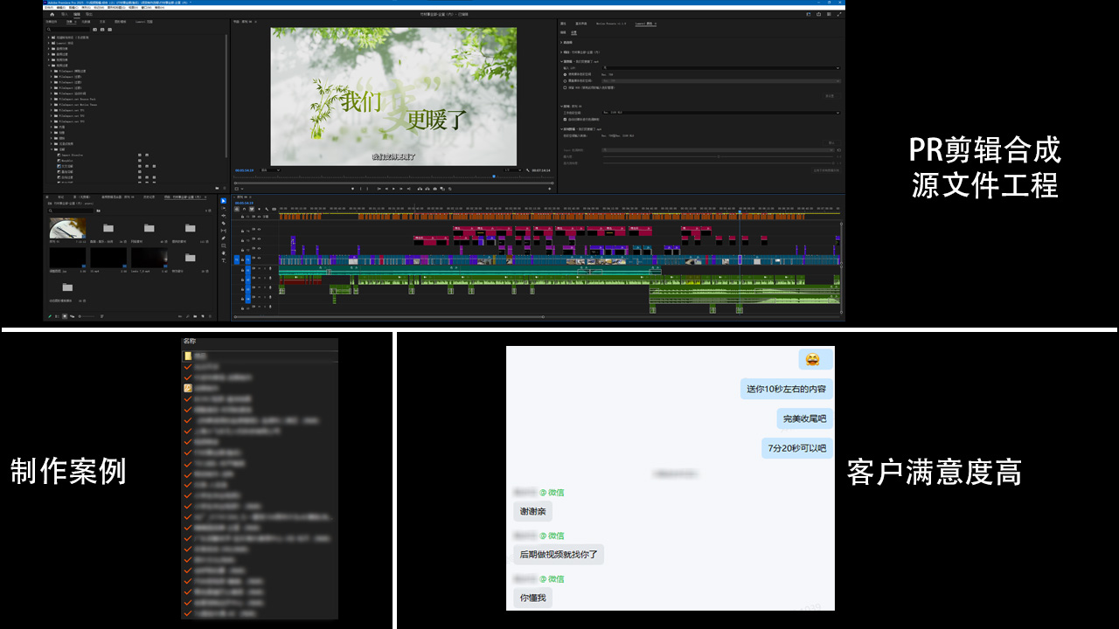Click the sequence thumbnail in project panel
Screen dimensions: 1119x629
point(67,228)
